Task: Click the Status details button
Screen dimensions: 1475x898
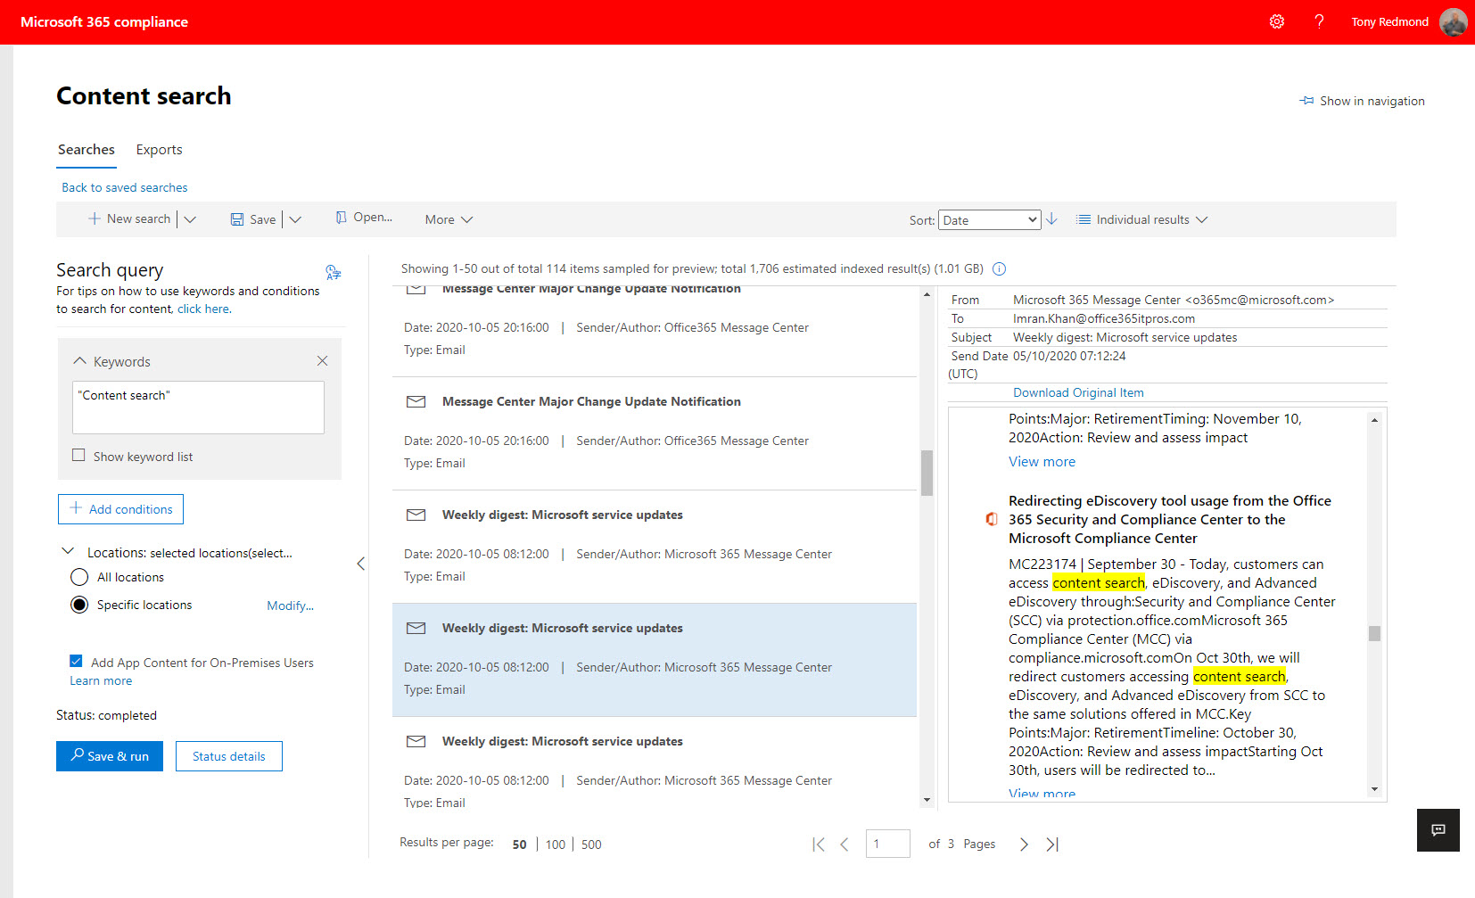Action: coord(229,756)
